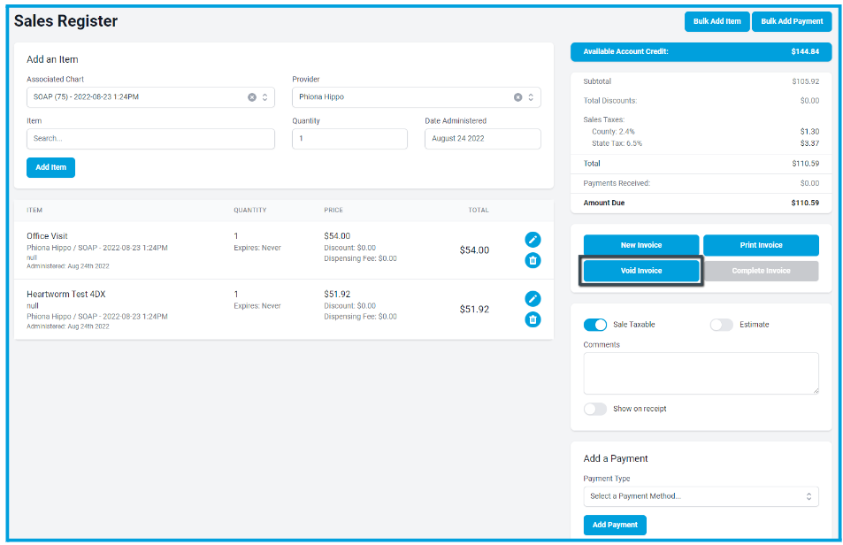Open the Select a Payment Method dropdown
This screenshot has height=545, width=843.
pos(701,496)
